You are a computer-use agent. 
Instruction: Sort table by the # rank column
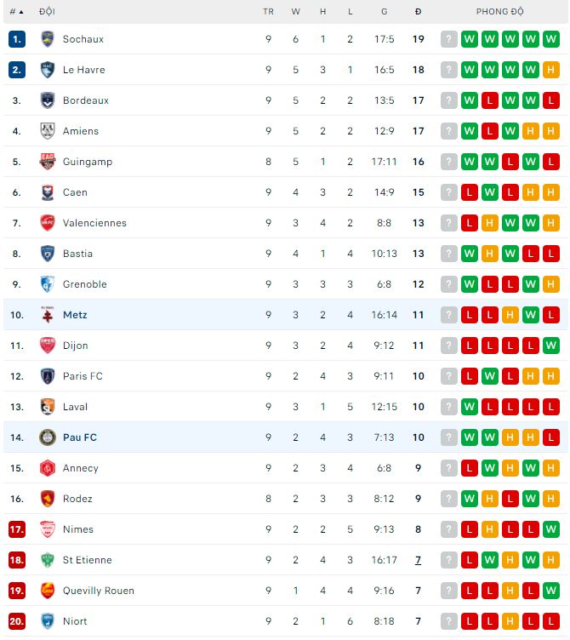(x=16, y=12)
